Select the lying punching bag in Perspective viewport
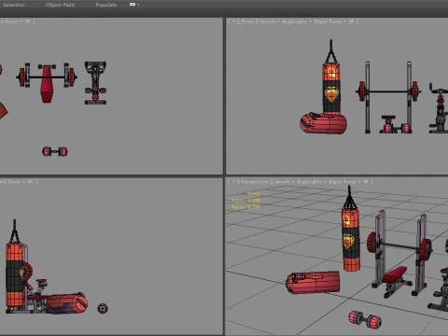 [x=313, y=282]
